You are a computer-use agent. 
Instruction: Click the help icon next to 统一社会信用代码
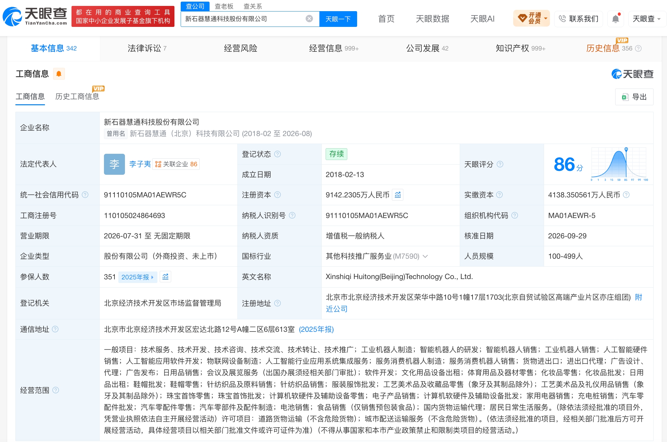point(85,195)
